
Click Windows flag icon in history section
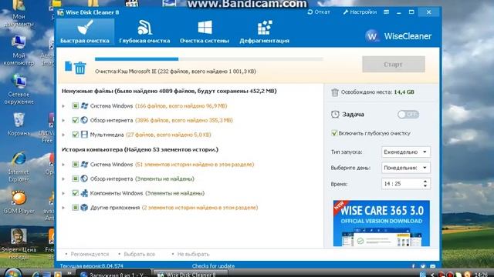click(84, 164)
